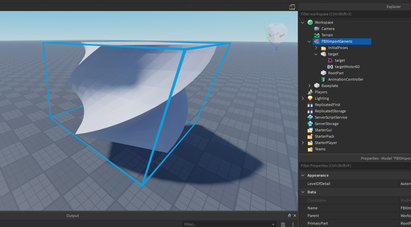The width and height of the screenshot is (411, 227).
Task: Click the Lighting bulb icon
Action: [310, 98]
